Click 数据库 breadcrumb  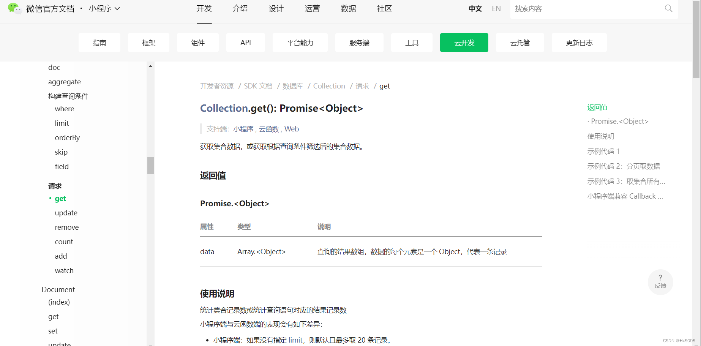click(293, 86)
